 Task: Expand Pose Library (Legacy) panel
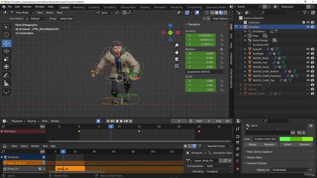tap(260, 152)
